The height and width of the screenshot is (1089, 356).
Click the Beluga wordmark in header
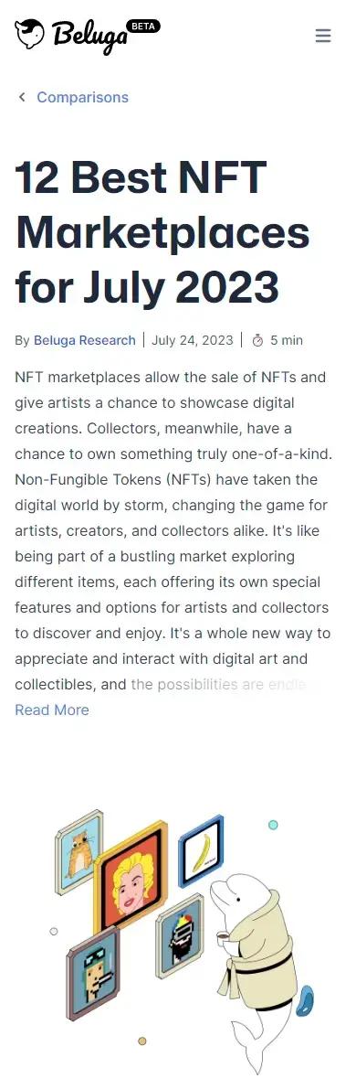point(89,37)
